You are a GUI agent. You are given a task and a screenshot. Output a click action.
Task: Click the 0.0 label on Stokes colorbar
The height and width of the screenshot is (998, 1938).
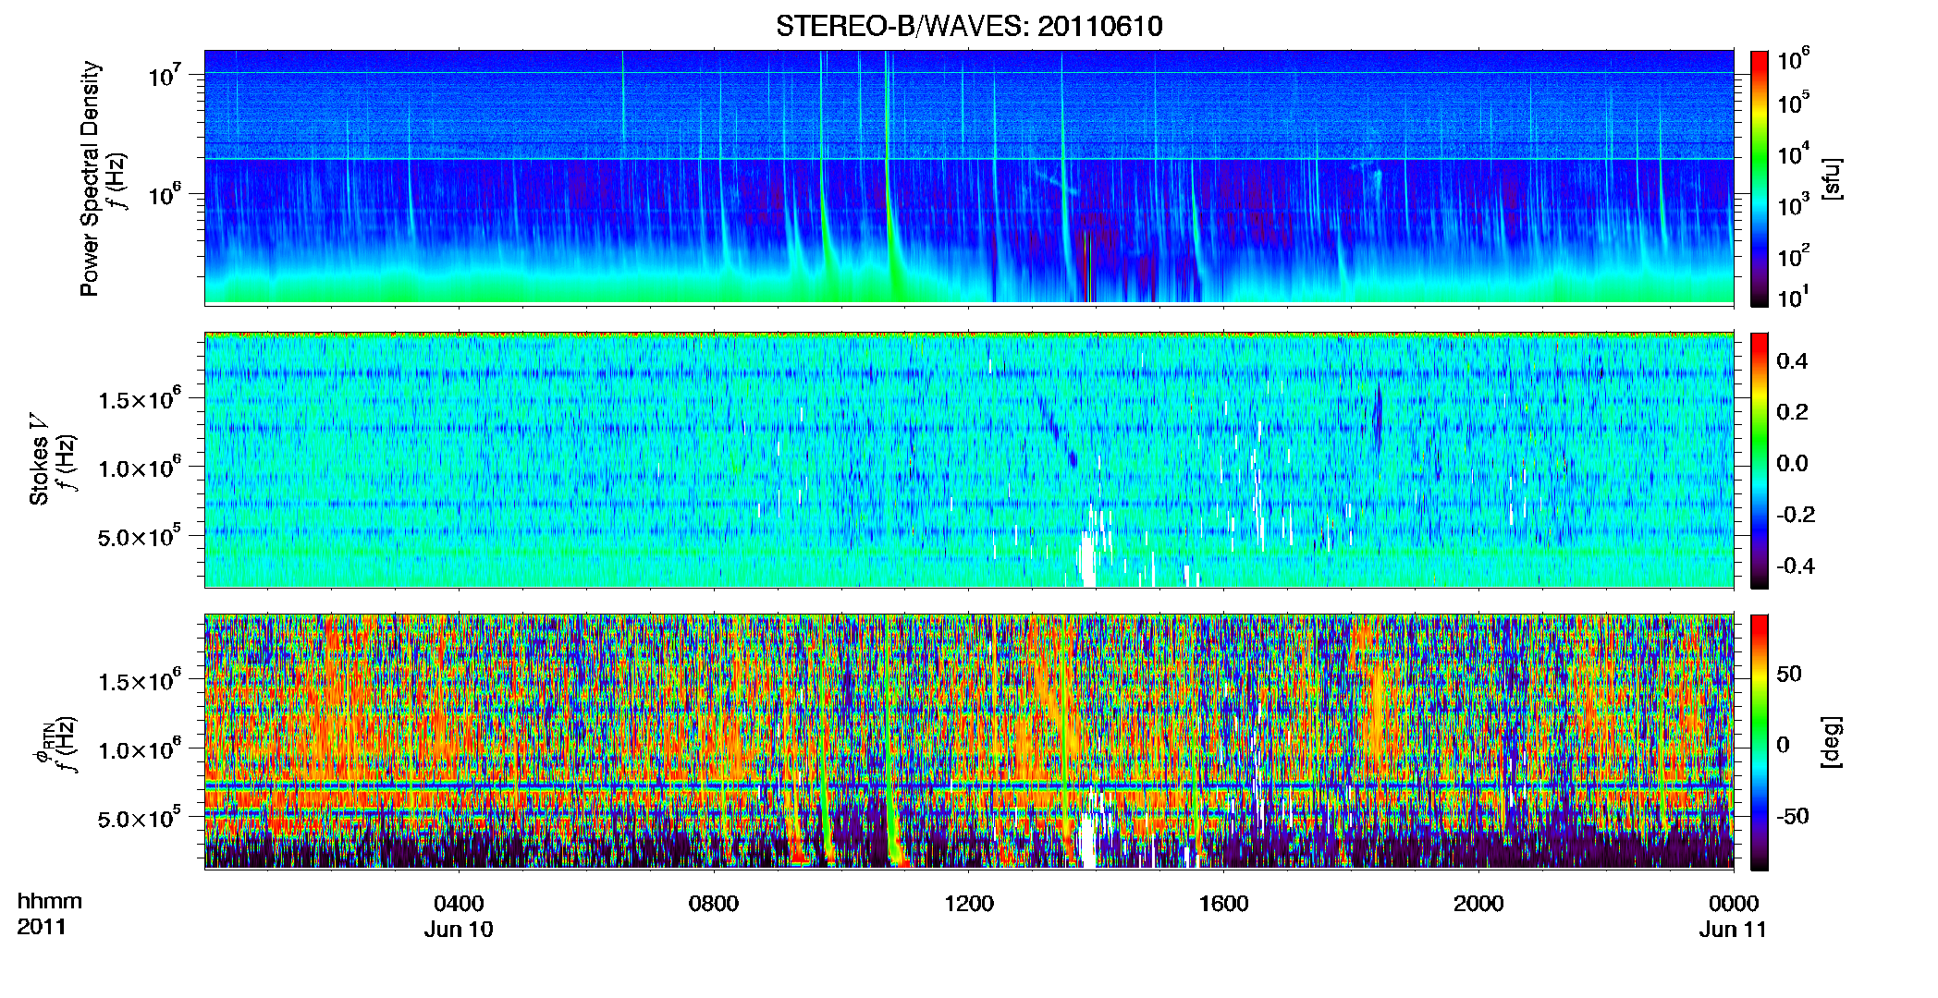click(x=1793, y=463)
